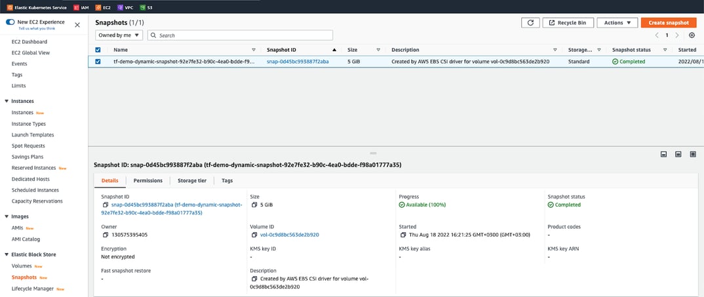
Task: Collapse the Instances sidebar section
Action: click(x=7, y=101)
